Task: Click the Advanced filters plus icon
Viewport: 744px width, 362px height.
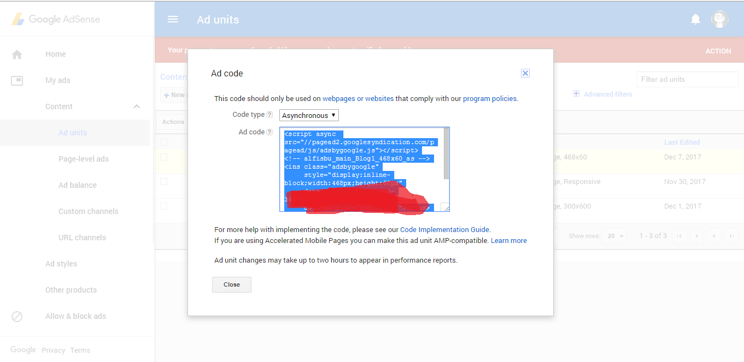Action: pos(576,94)
